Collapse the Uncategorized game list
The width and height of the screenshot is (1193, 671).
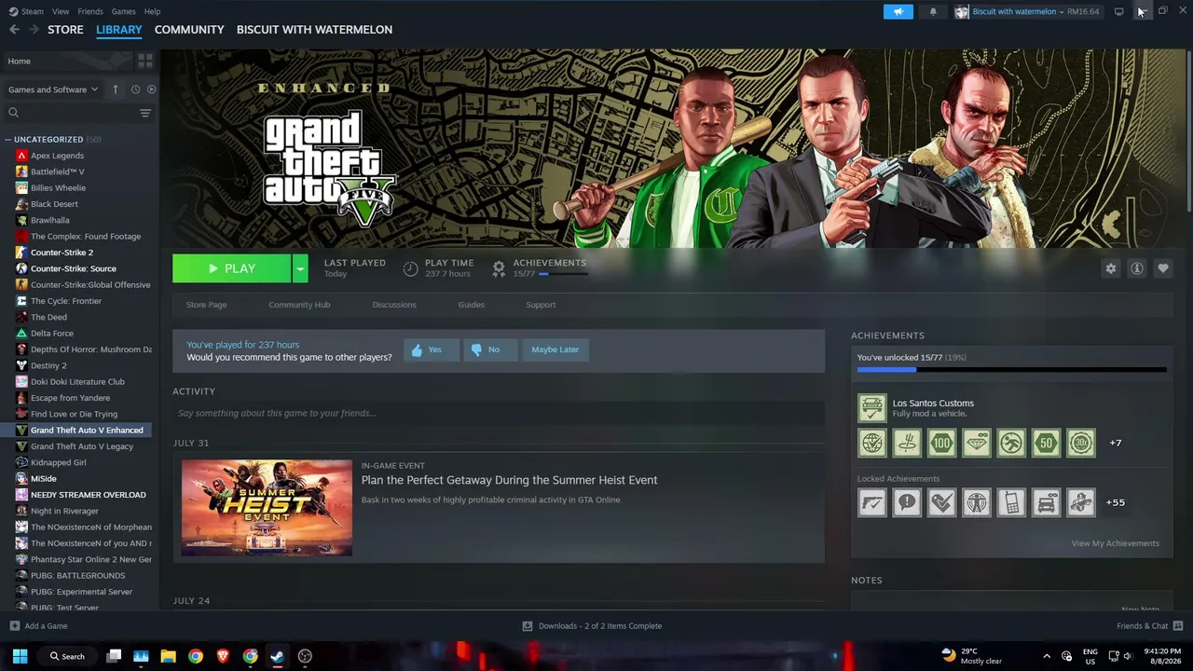click(8, 140)
